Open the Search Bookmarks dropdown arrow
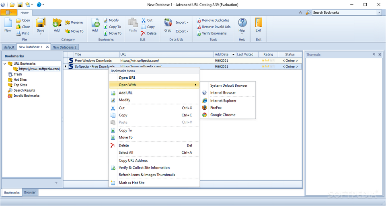386x206 pixels. coord(379,12)
